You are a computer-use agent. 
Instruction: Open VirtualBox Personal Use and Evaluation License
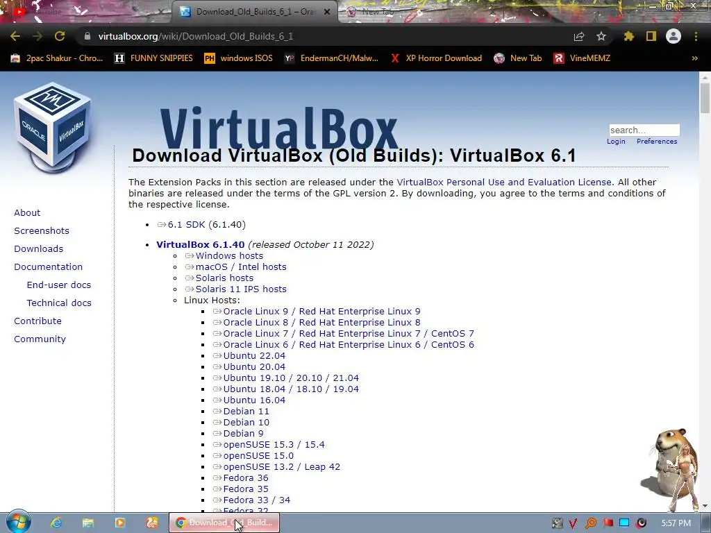click(x=504, y=183)
